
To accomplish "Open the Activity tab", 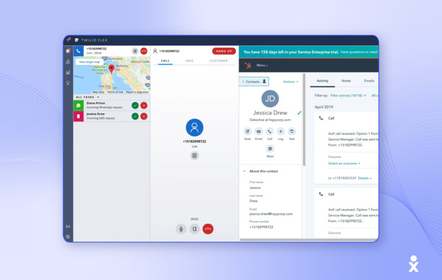I will pos(322,81).
